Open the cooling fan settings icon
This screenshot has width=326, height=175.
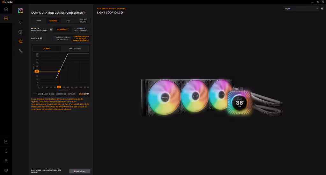(20, 41)
